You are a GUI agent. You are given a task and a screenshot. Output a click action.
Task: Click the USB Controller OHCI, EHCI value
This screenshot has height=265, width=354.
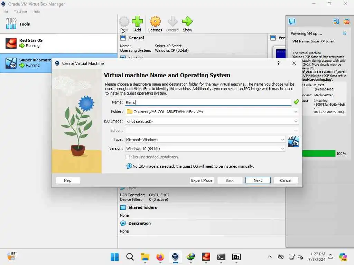point(159,195)
